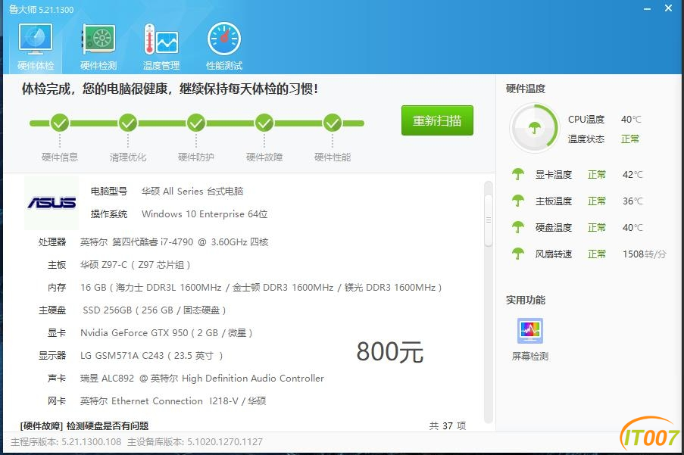Click the 共 37 项 item count
Image resolution: width=684 pixels, height=455 pixels.
[x=448, y=425]
